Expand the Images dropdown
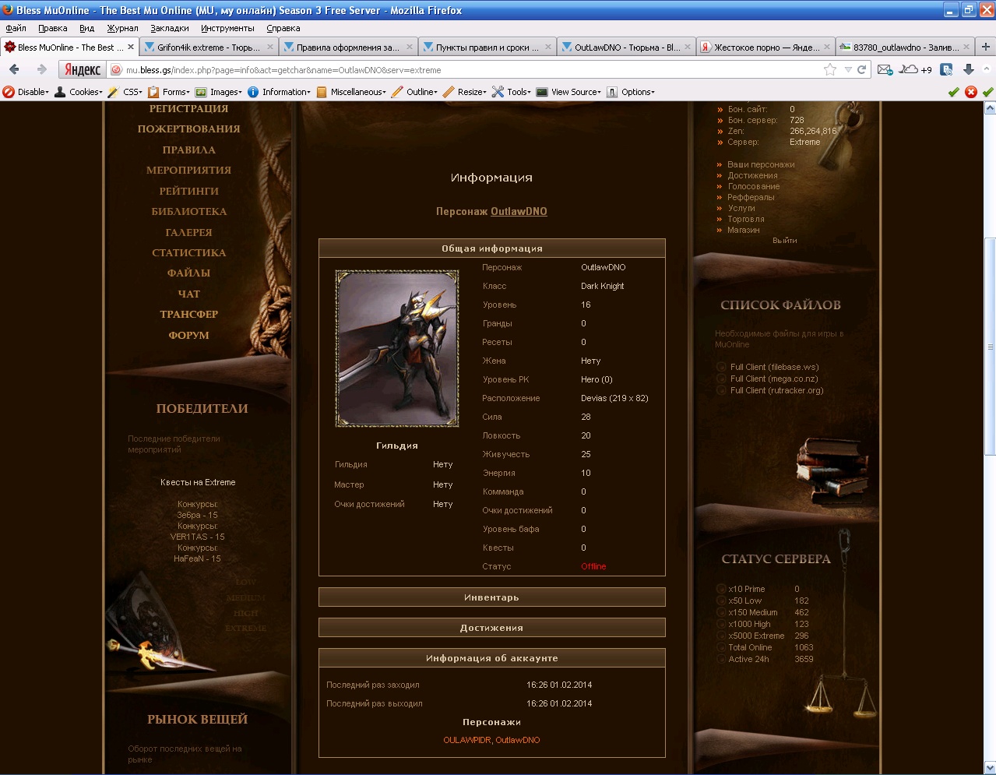Viewport: 996px width, 775px height. (x=226, y=92)
